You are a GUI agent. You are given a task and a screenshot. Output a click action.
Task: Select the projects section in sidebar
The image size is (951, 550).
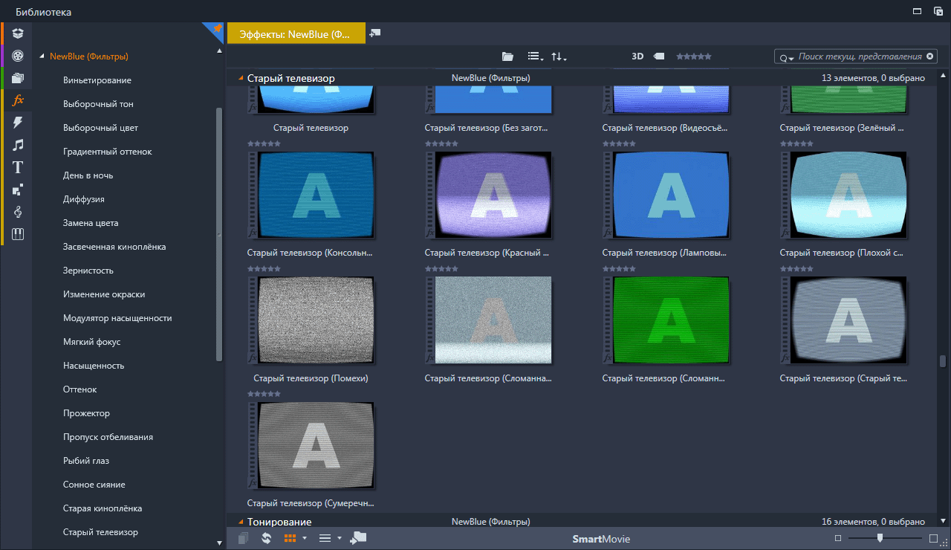(18, 77)
